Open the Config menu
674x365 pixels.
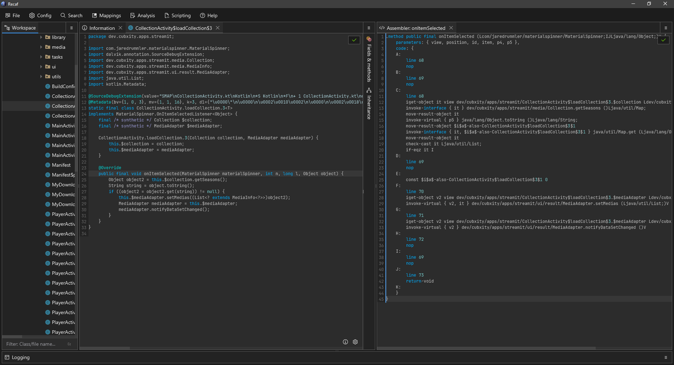[40, 16]
